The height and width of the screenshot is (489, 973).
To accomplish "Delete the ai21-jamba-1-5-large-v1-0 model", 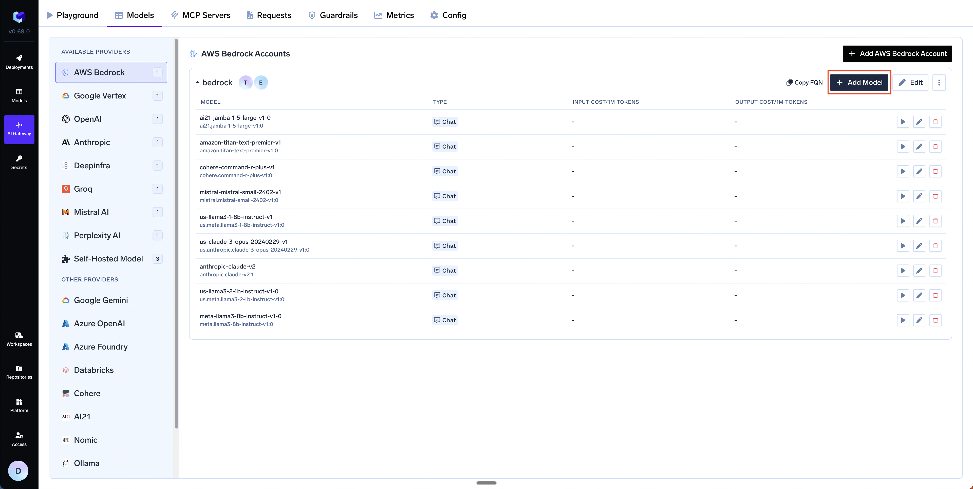I will point(935,122).
